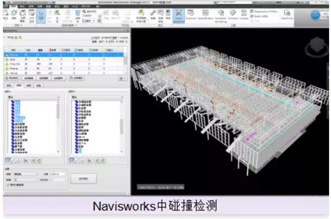Open the Autodesk Rendering tool

pos(221,16)
